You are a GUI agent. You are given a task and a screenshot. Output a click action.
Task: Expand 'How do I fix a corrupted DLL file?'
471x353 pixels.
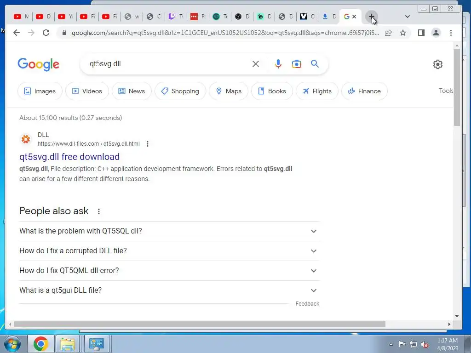pyautogui.click(x=169, y=251)
